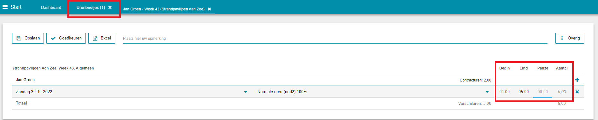Click the Opslaan button
The image size is (598, 120).
click(28, 38)
